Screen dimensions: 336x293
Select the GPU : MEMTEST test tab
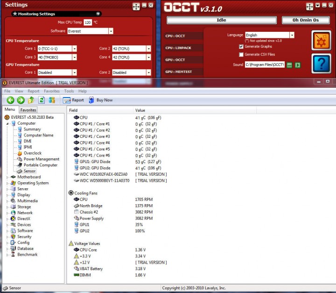(183, 71)
